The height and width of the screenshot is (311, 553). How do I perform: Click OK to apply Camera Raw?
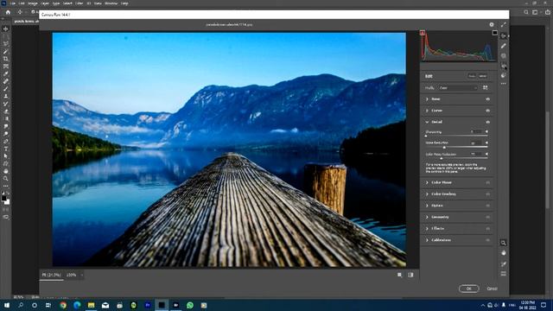[x=468, y=289]
